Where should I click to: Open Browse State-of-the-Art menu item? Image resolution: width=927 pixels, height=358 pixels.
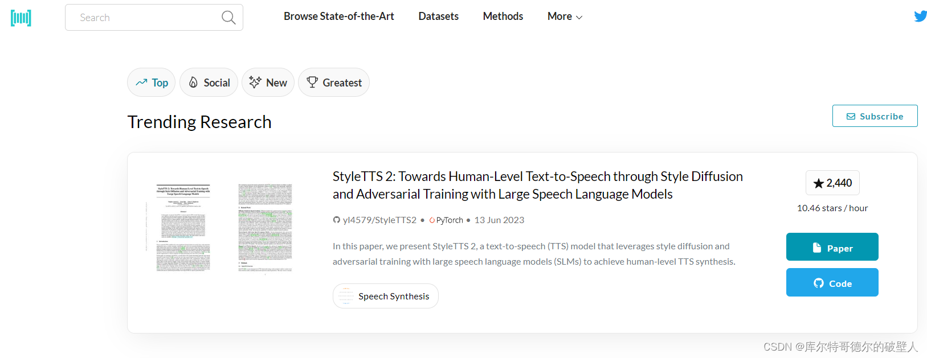coord(339,17)
